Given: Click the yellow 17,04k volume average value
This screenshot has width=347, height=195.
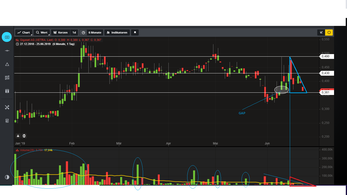Looking at the screenshot, I should [49, 150].
